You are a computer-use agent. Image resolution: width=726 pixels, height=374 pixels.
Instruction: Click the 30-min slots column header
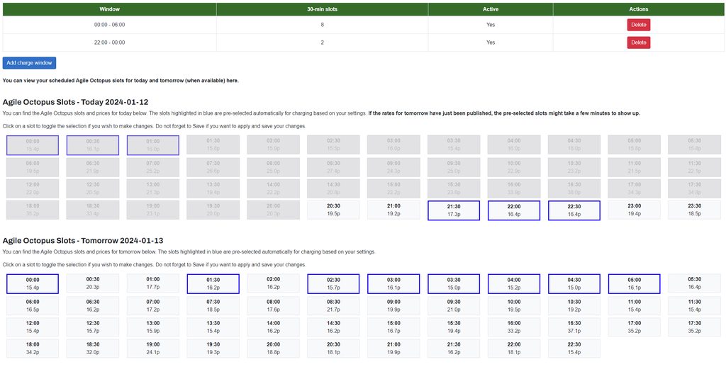tap(322, 9)
